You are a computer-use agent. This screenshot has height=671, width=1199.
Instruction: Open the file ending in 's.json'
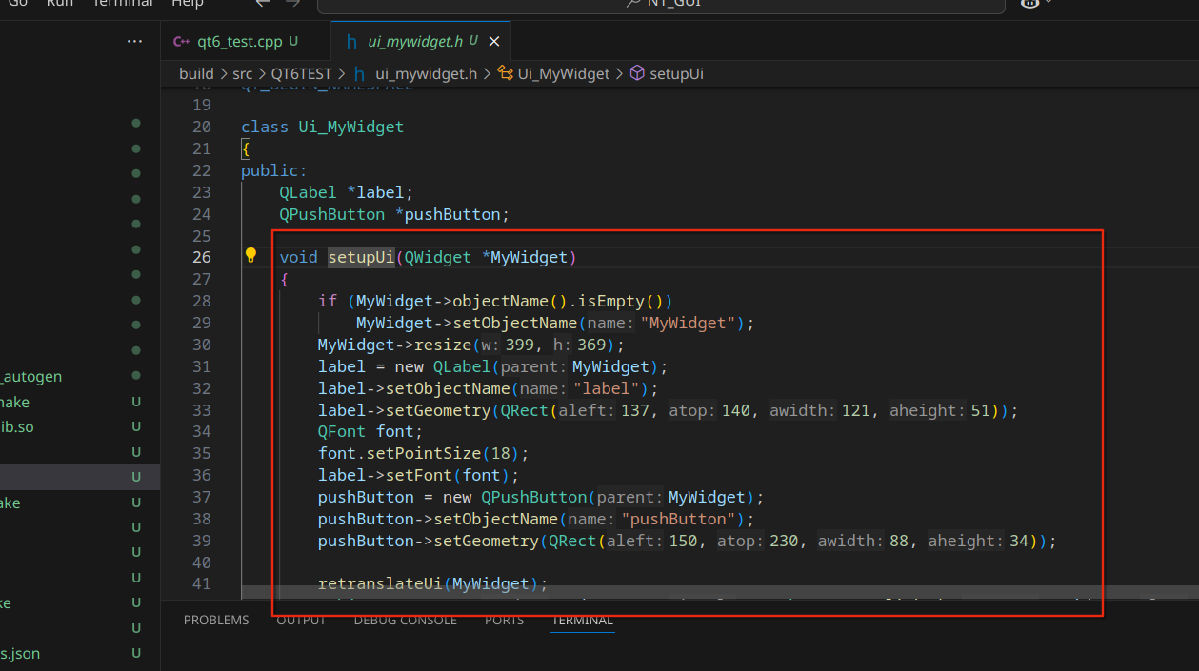coord(20,653)
